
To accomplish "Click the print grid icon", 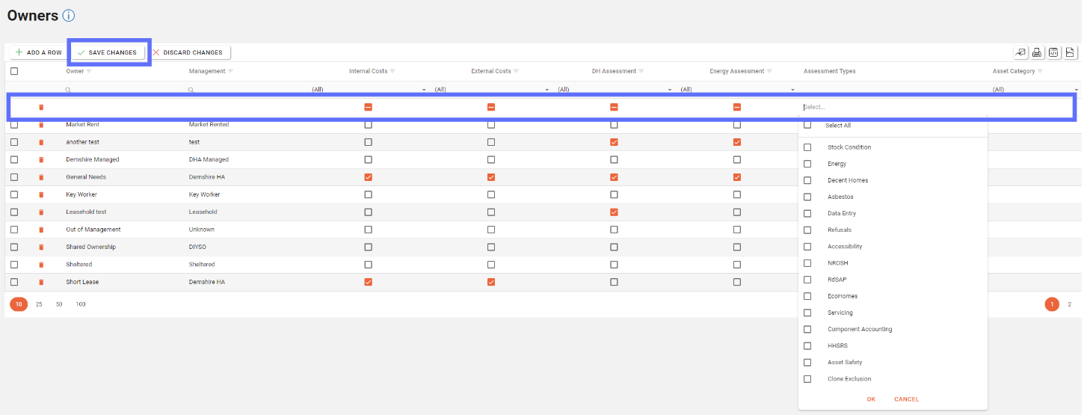I will [1037, 52].
